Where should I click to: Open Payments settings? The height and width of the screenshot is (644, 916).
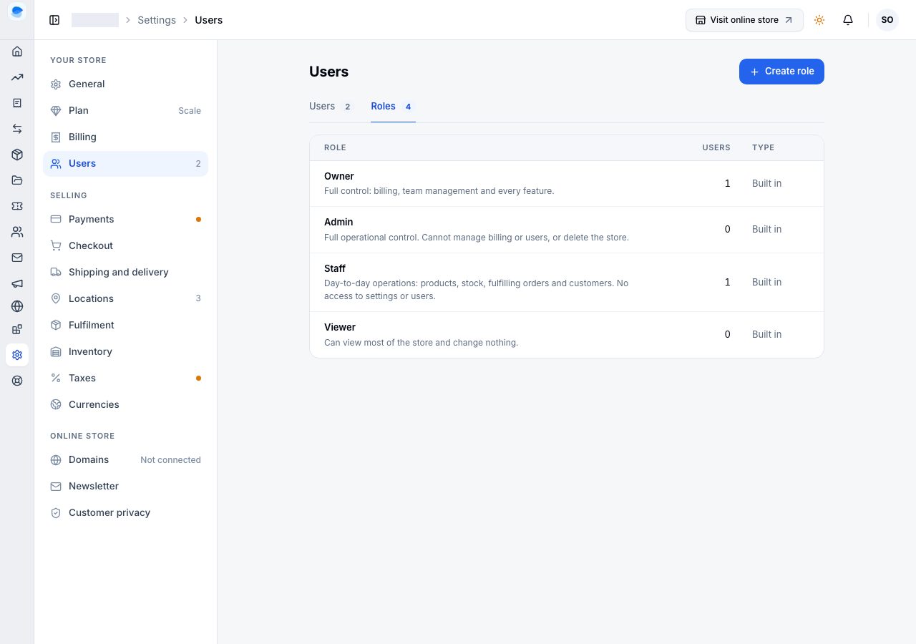click(126, 220)
